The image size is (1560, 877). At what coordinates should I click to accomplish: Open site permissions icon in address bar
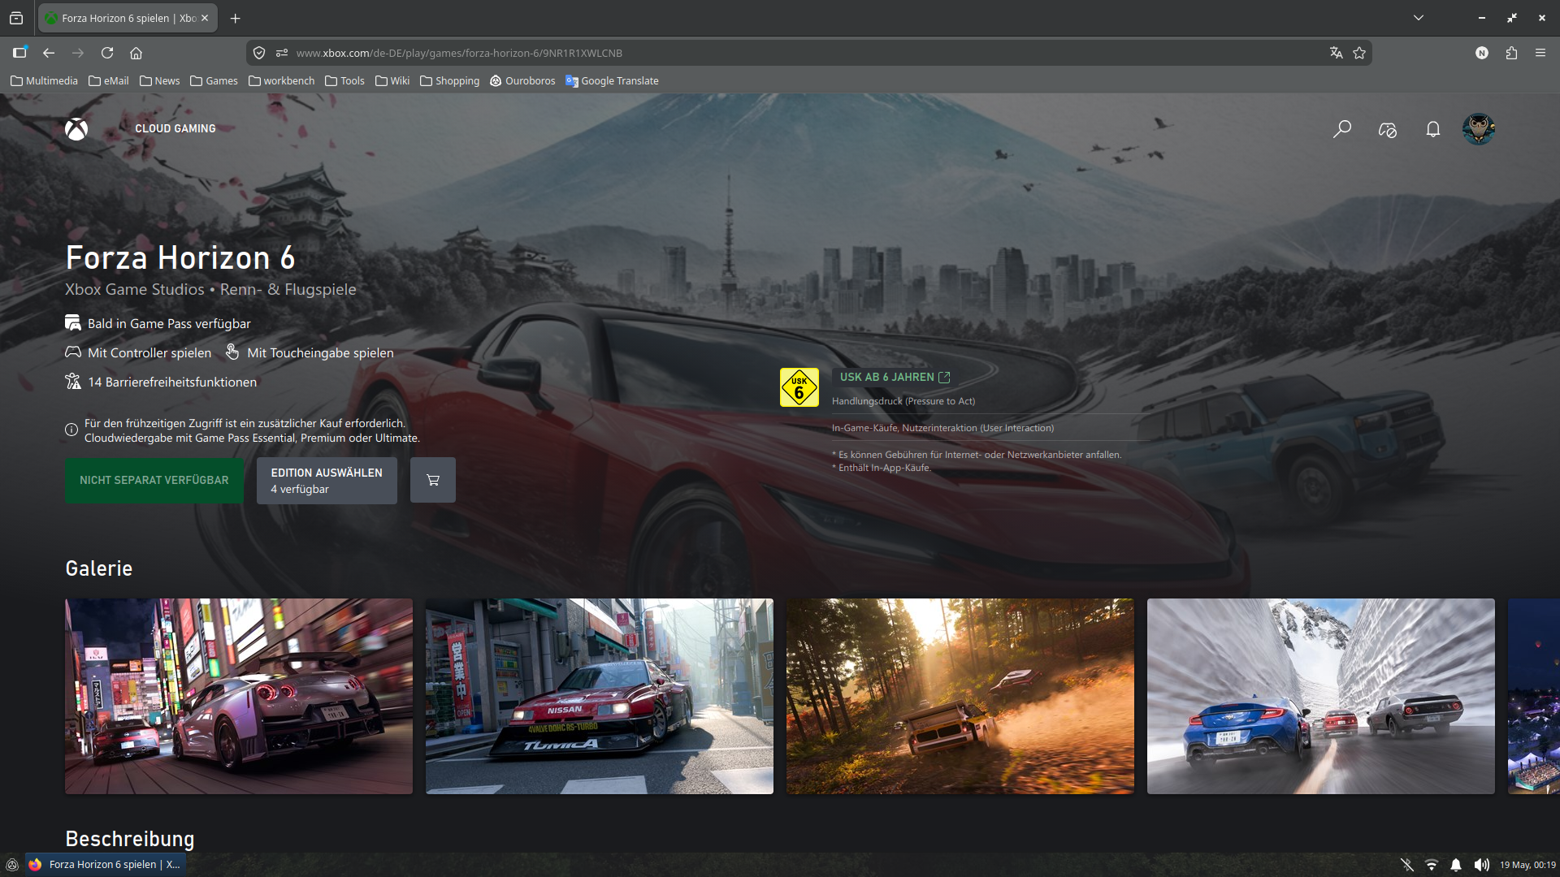pyautogui.click(x=282, y=53)
